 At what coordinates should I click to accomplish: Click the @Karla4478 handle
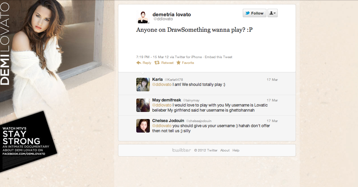(x=174, y=79)
